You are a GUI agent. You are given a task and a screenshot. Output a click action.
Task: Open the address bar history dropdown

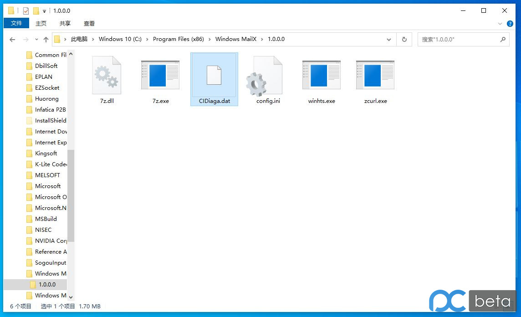tap(389, 40)
